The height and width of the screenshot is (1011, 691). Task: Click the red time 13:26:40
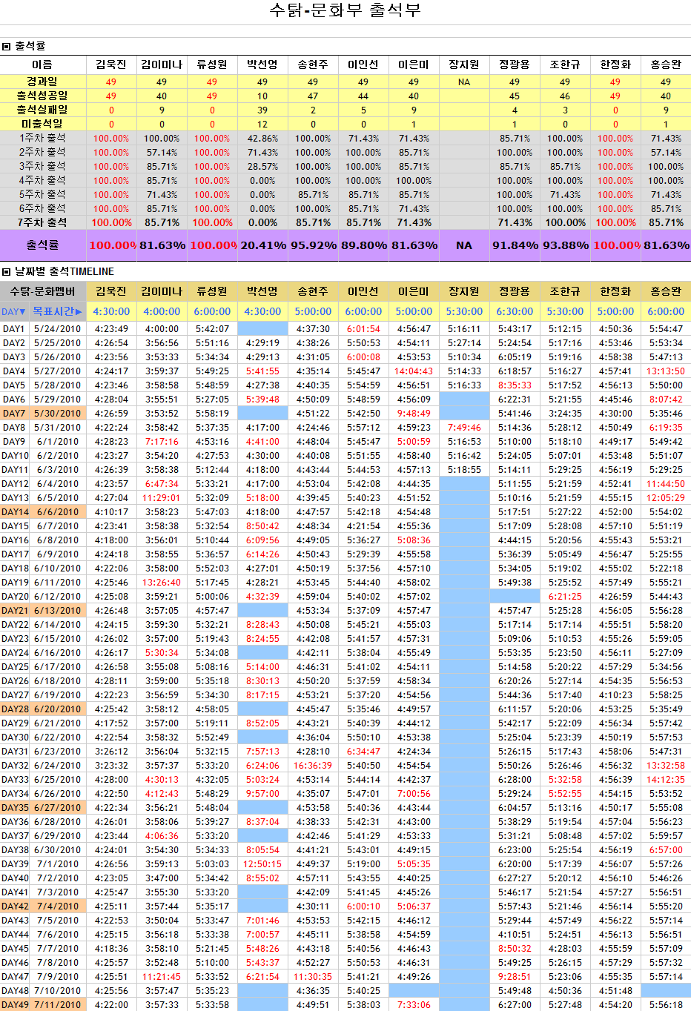pyautogui.click(x=162, y=583)
